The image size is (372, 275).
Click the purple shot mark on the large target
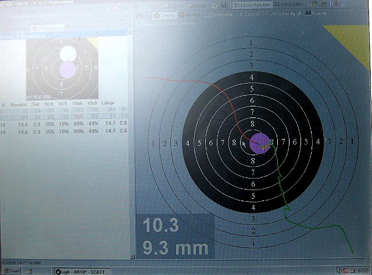click(x=260, y=142)
